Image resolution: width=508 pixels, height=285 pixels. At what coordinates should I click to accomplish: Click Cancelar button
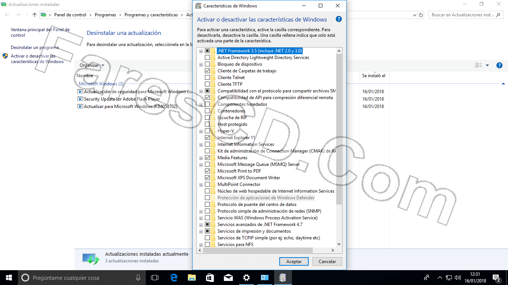(327, 261)
